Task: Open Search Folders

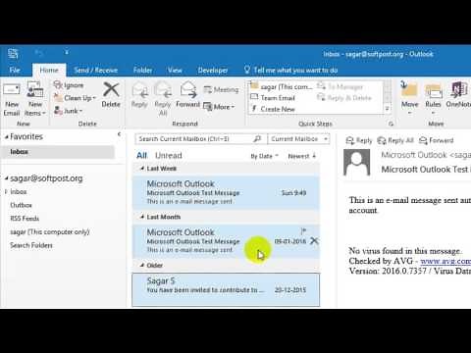Action: click(31, 245)
